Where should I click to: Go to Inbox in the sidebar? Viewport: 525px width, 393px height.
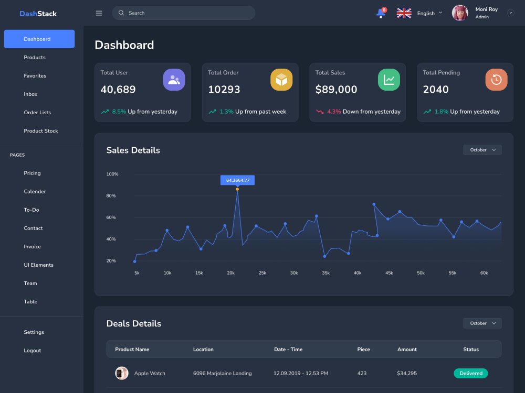click(x=30, y=94)
